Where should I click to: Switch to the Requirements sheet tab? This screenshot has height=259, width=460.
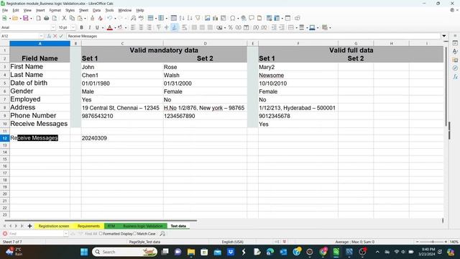pyautogui.click(x=88, y=226)
